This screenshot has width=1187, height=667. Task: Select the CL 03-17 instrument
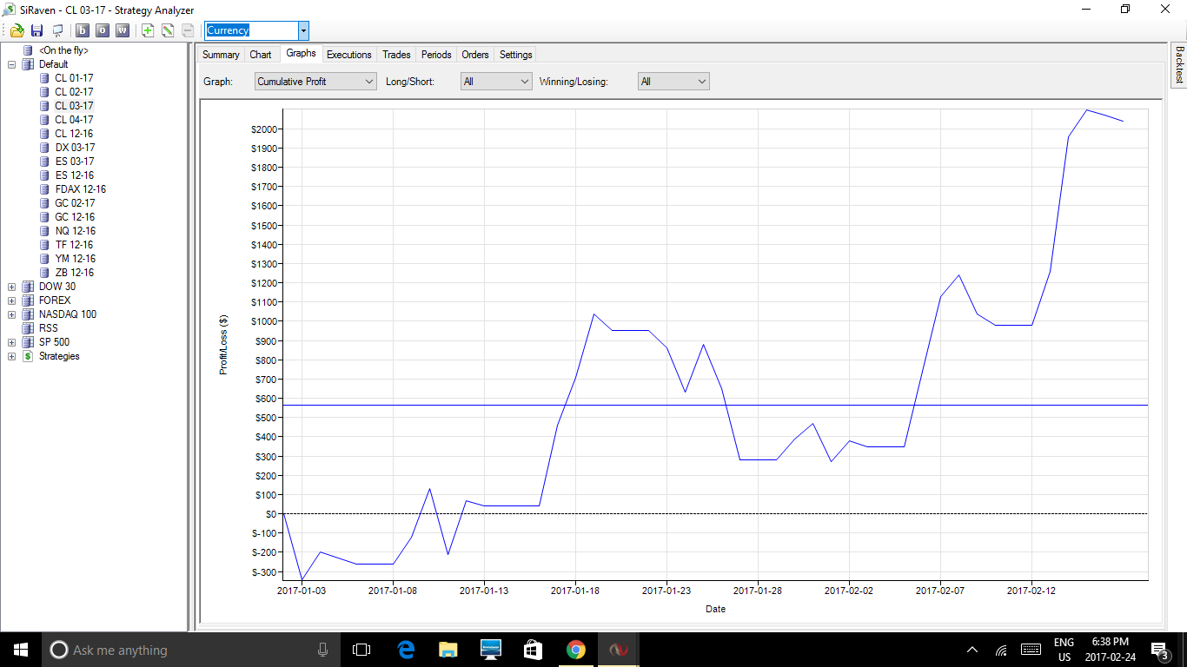pyautogui.click(x=74, y=106)
